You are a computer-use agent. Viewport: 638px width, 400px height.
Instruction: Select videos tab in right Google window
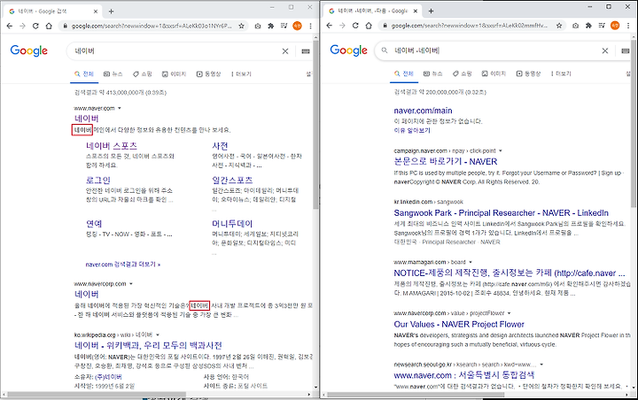[x=528, y=73]
